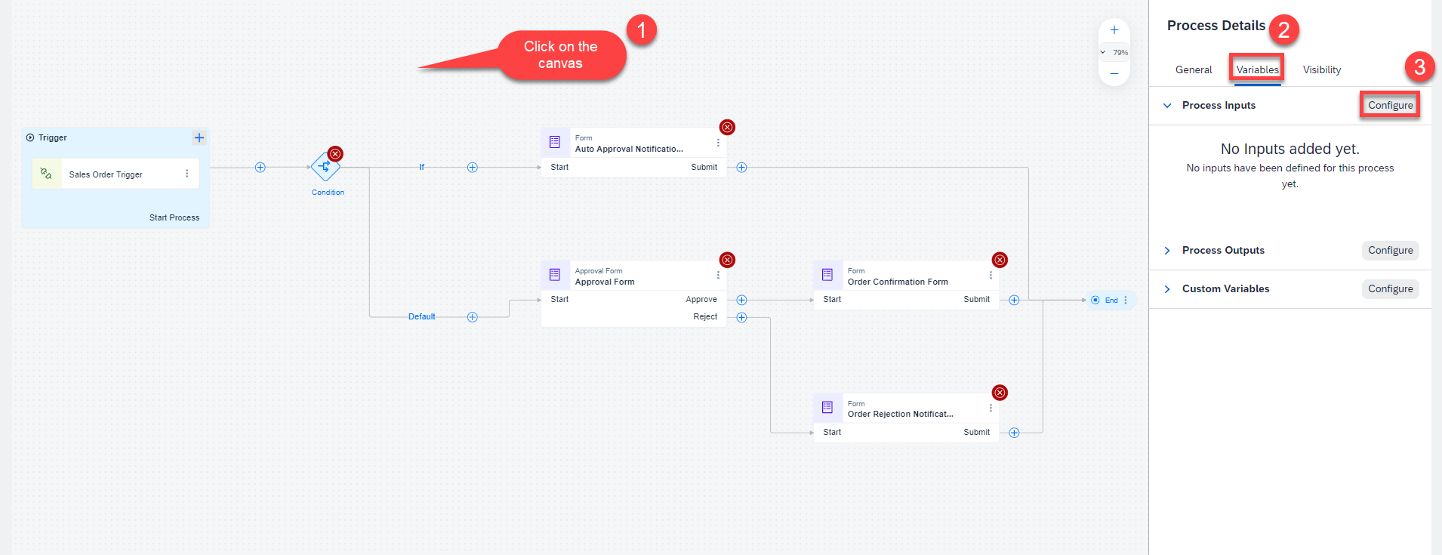Open the Sales Order Trigger three-dot menu
This screenshot has width=1442, height=555.
click(187, 174)
